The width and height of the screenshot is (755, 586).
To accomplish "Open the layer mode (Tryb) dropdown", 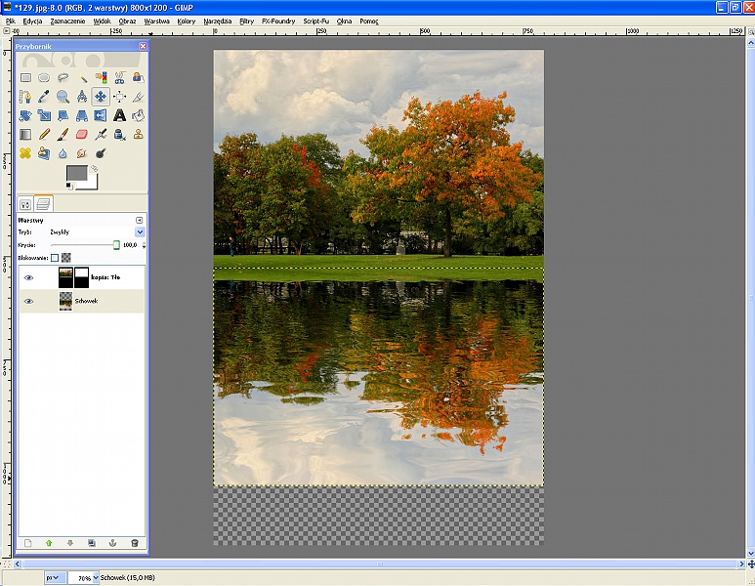I will click(x=140, y=232).
